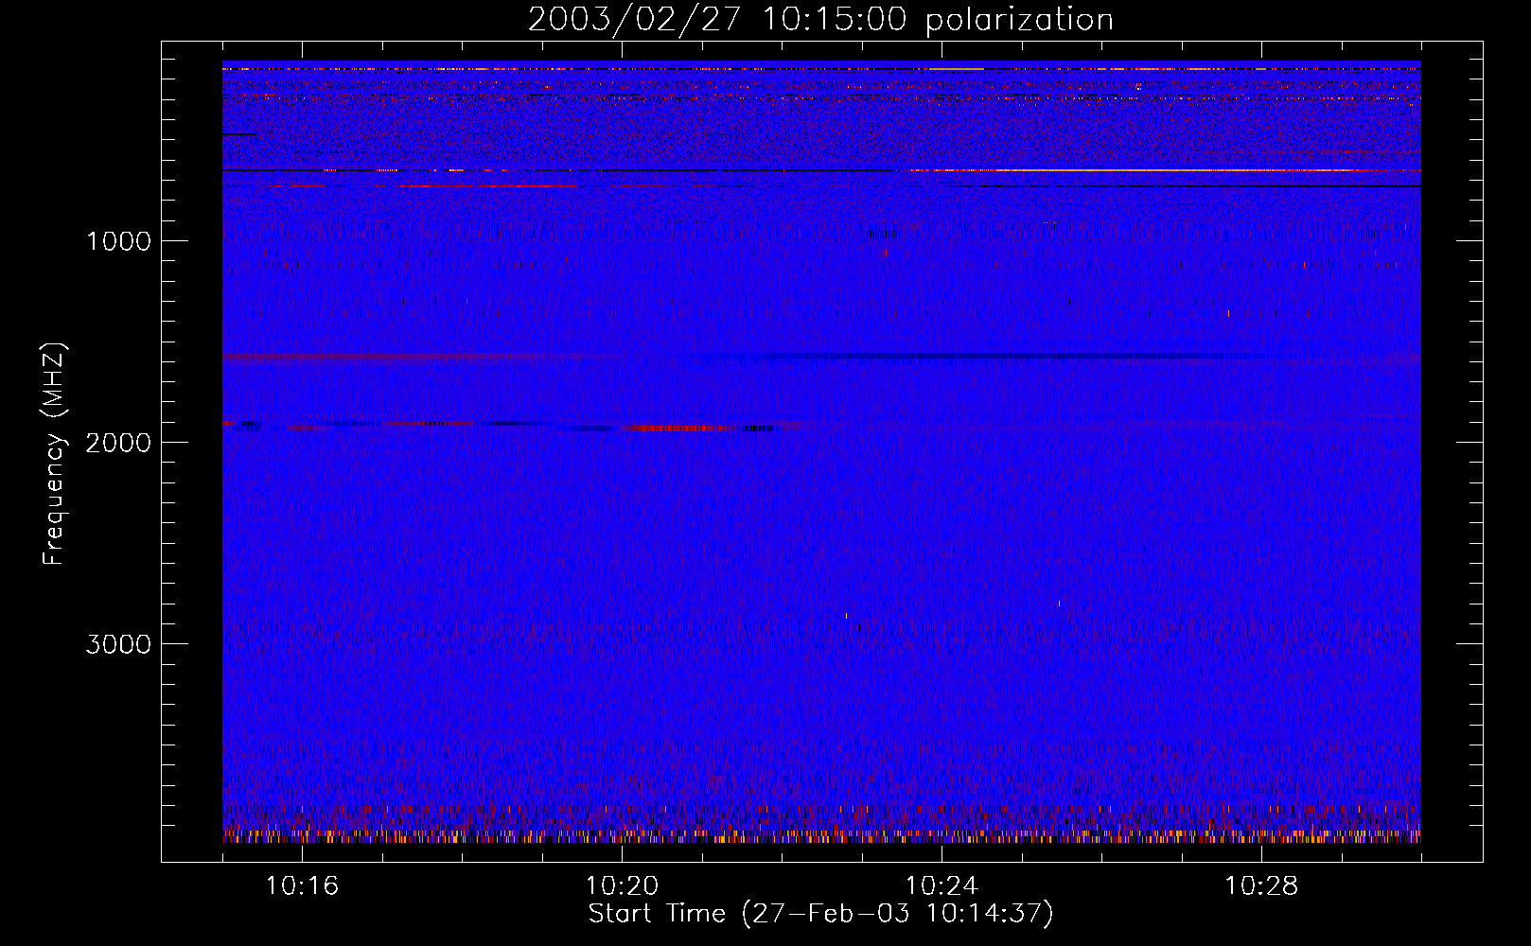Click the 'Start Time (27-Feb-03 10:14:37)' axis label
Image resolution: width=1531 pixels, height=946 pixels.
click(x=820, y=914)
